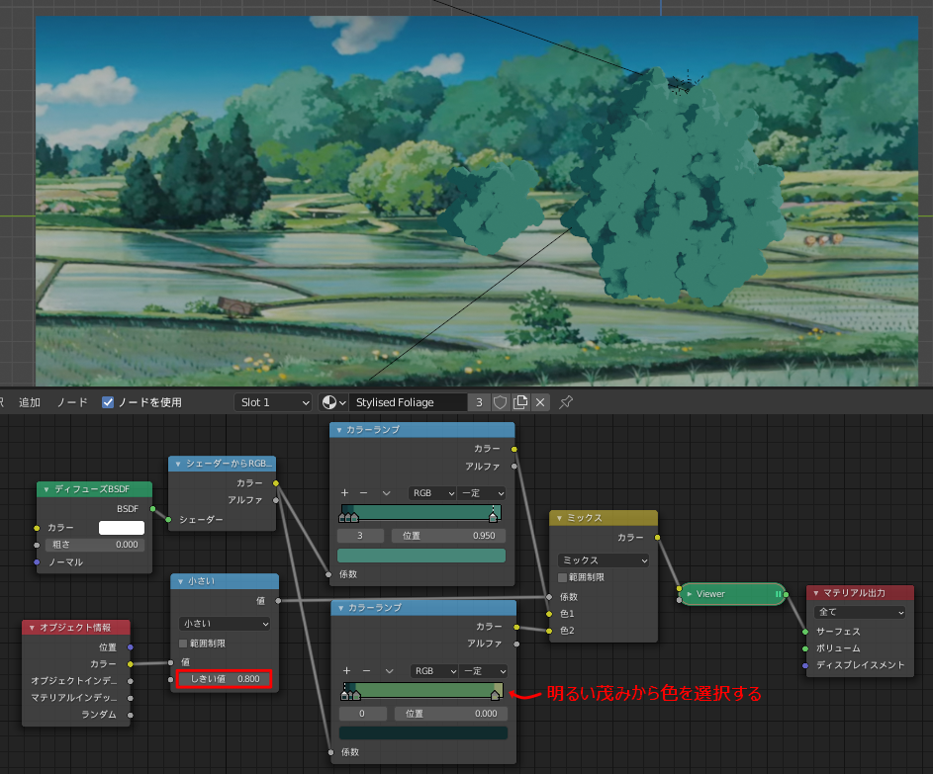Click the マテリアルインデックス output socket
Viewport: 933px width, 774px height.
tap(131, 698)
